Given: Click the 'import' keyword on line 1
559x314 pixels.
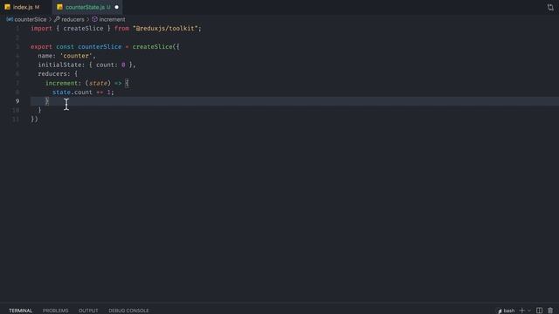Looking at the screenshot, I should click(41, 29).
